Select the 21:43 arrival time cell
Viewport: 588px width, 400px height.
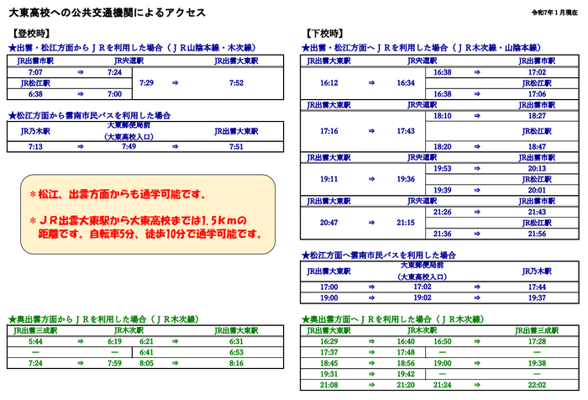point(537,212)
